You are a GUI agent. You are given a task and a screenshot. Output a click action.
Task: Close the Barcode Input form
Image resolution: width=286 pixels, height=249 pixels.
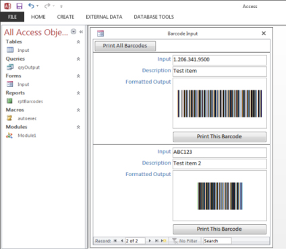264,33
